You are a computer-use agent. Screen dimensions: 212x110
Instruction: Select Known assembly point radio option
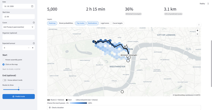[3, 60]
